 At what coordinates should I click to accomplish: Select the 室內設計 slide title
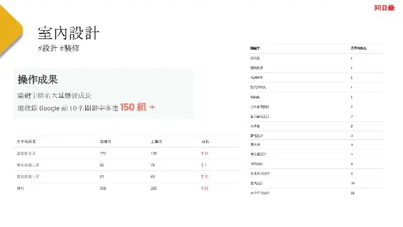coord(68,33)
